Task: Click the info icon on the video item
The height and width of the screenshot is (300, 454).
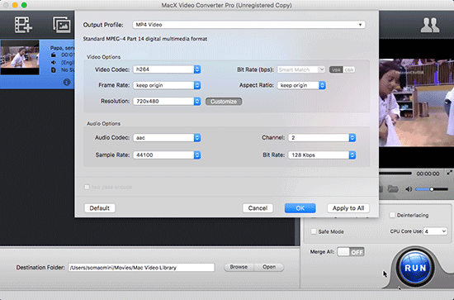Action: click(67, 83)
